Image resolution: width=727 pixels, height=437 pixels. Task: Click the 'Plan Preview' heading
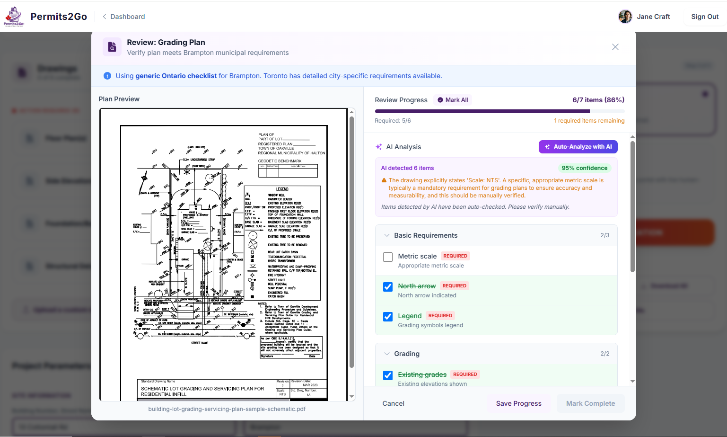tap(119, 99)
